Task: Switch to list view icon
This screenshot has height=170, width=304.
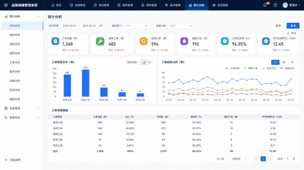Action: pyautogui.click(x=150, y=62)
